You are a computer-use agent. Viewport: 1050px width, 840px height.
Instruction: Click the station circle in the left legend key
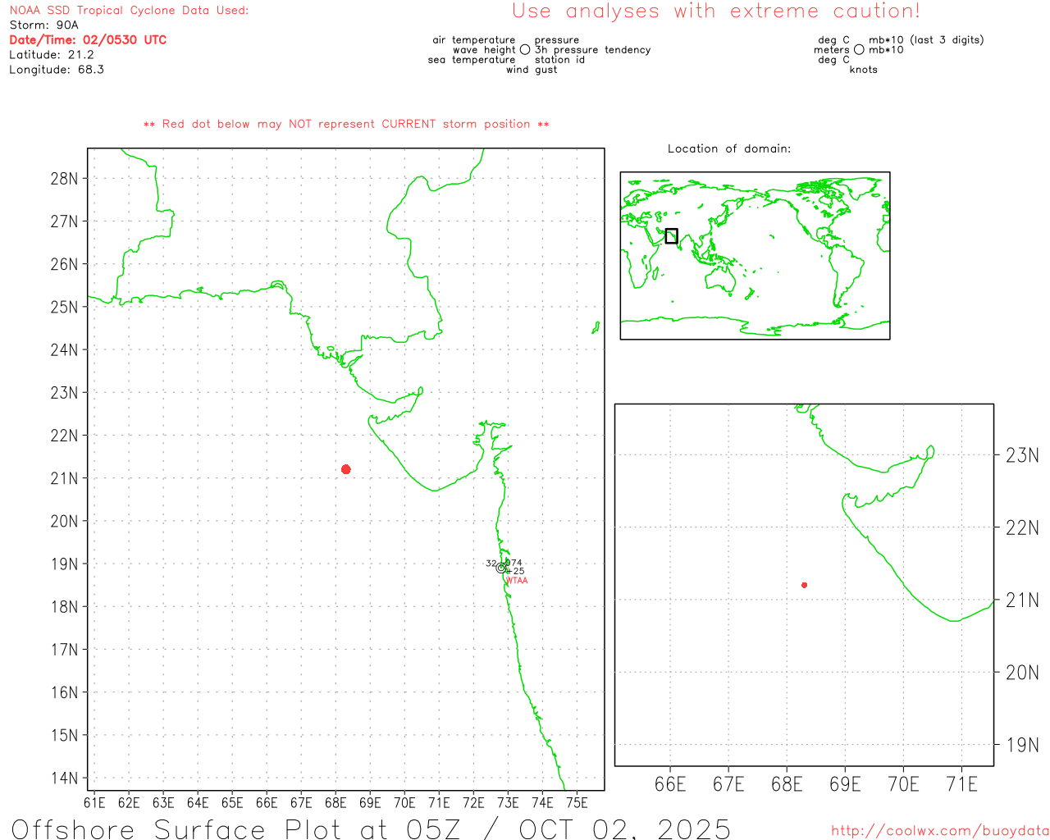pyautogui.click(x=525, y=50)
